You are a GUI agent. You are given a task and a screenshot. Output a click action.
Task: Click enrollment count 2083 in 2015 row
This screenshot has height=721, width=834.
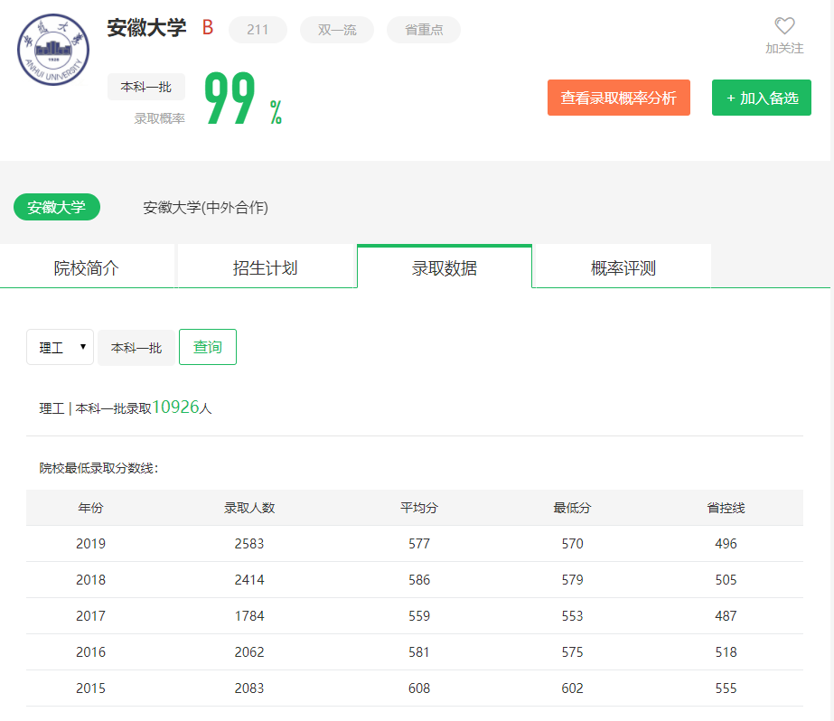(249, 688)
